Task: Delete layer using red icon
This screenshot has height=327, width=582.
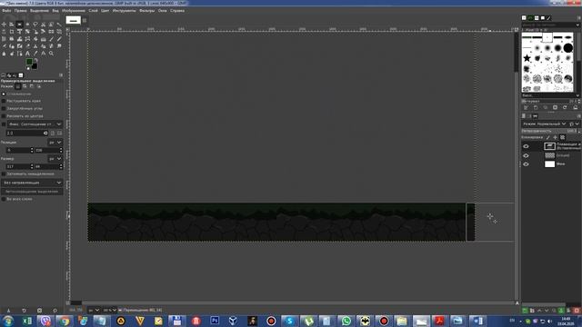Action: 577,311
